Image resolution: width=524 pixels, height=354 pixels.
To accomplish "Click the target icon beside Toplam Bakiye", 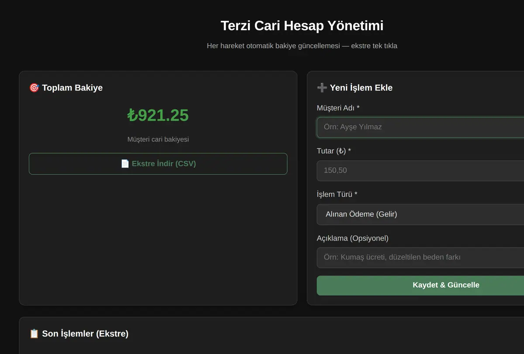I will coord(34,88).
